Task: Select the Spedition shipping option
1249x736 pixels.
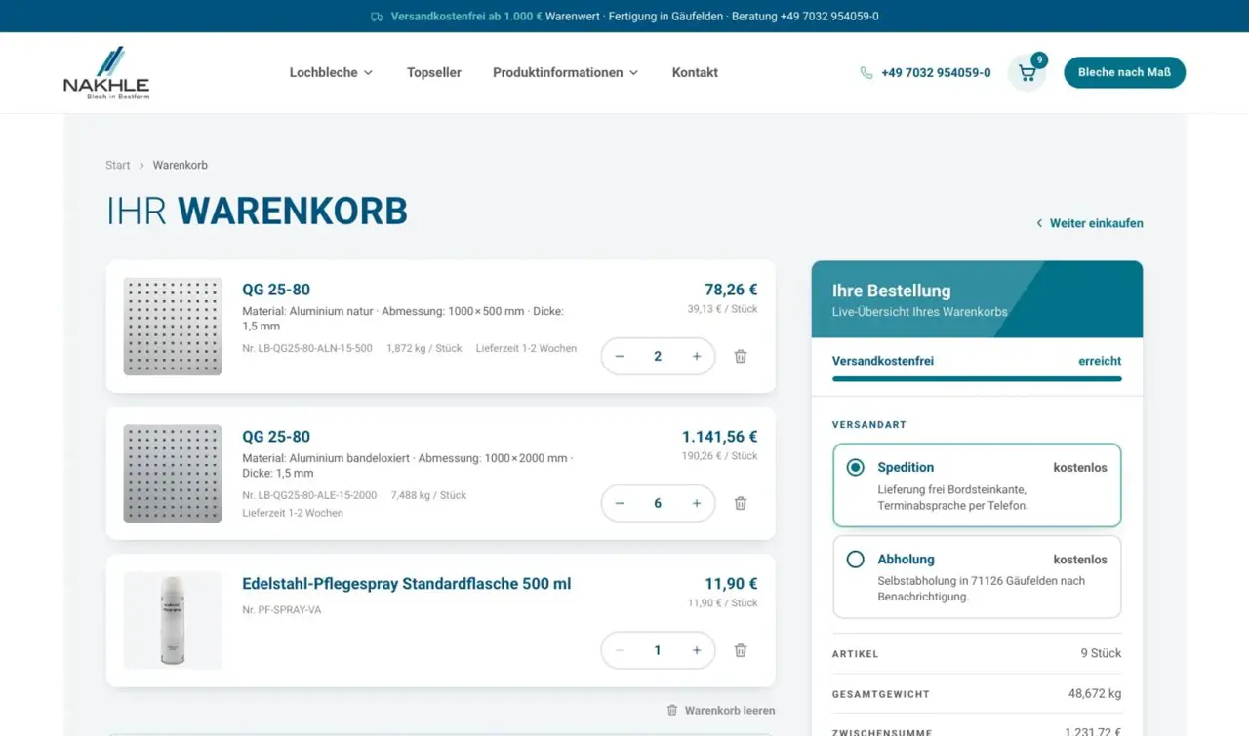Action: point(977,485)
